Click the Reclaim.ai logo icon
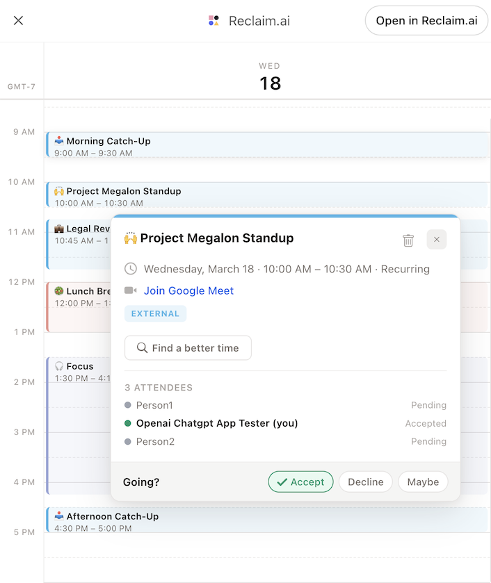Image resolution: width=491 pixels, height=583 pixels. (214, 21)
